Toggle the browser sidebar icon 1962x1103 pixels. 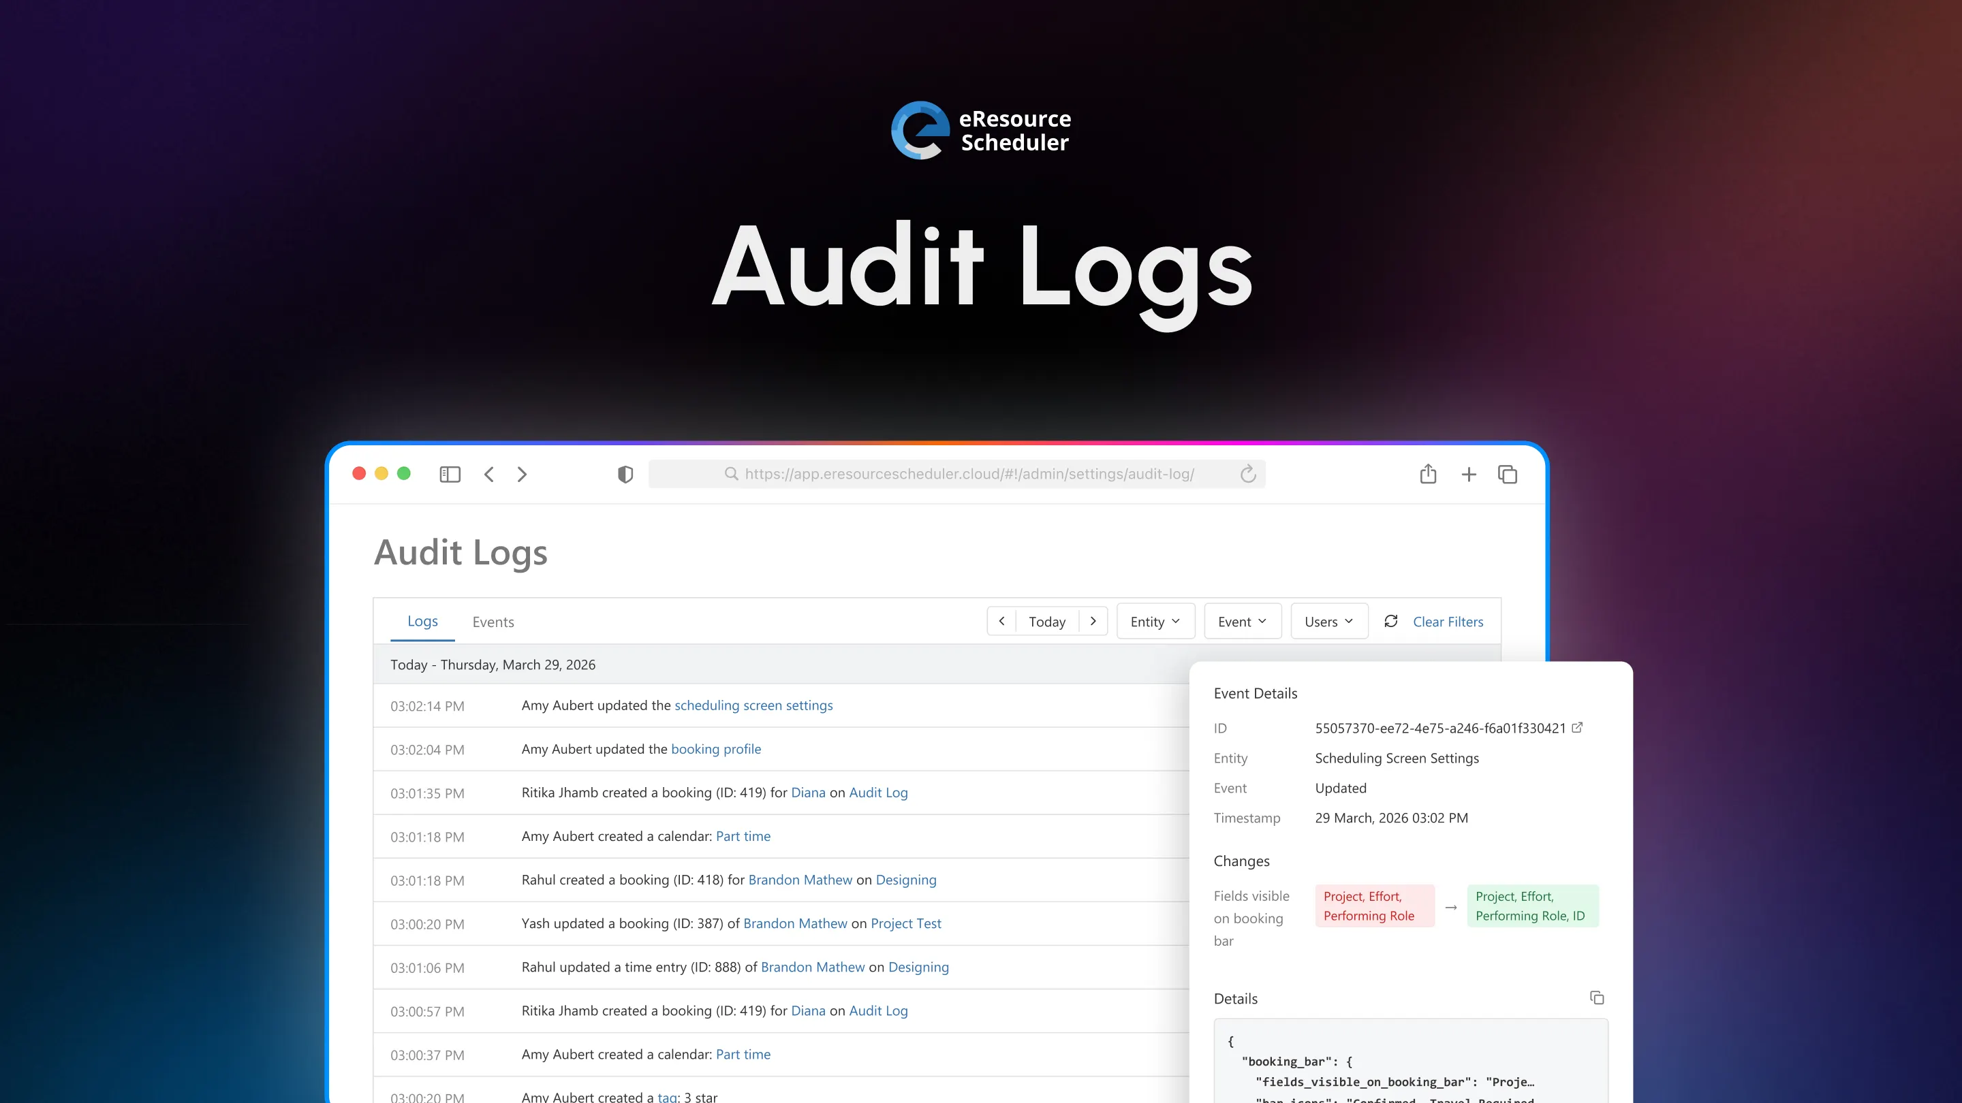450,475
